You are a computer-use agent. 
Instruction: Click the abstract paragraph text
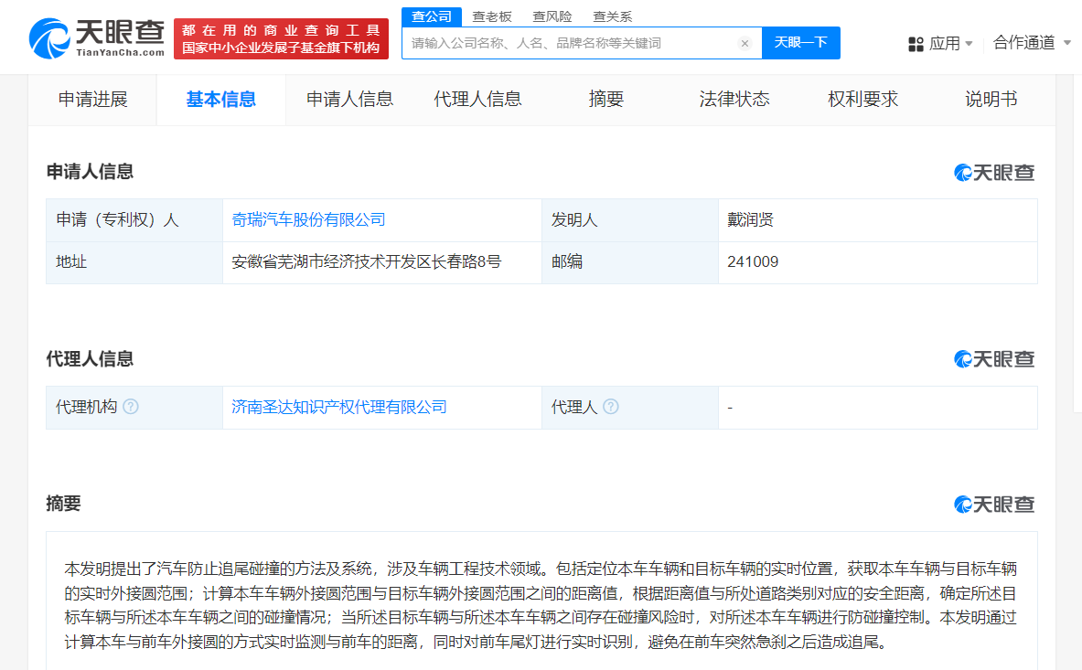[541, 605]
